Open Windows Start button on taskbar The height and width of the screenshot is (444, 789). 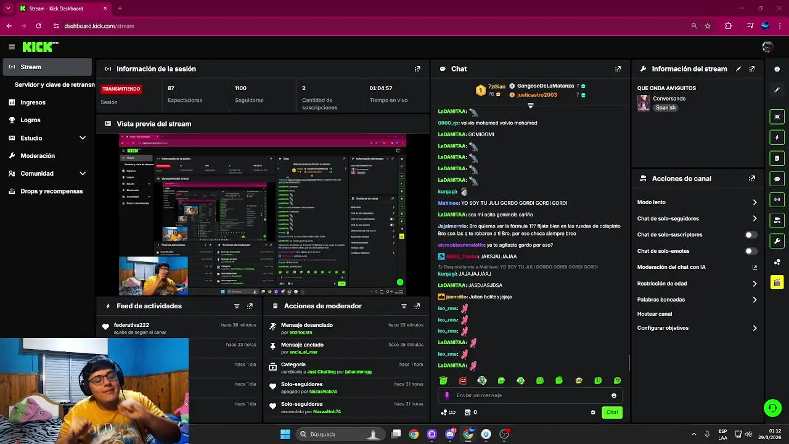tap(285, 434)
